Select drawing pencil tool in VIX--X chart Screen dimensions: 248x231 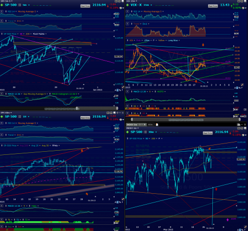tap(242, 85)
